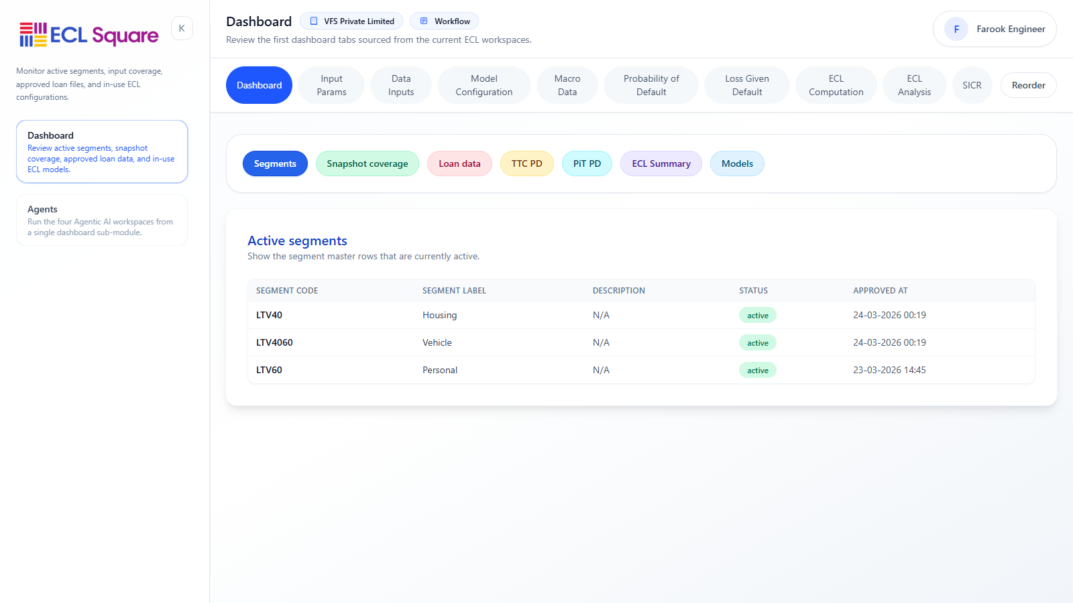Select the LTV60 segment code

point(269,370)
